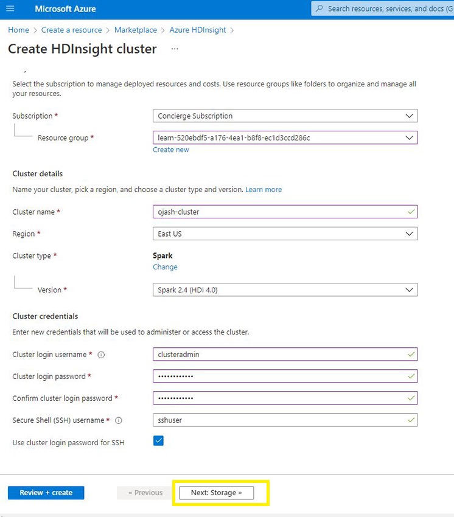
Task: Open the ellipsis menu beside page title
Action: click(x=175, y=49)
